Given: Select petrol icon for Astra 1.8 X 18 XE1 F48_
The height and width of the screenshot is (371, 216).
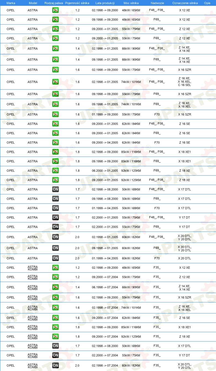Looking at the screenshot, I should [x=55, y=152].
